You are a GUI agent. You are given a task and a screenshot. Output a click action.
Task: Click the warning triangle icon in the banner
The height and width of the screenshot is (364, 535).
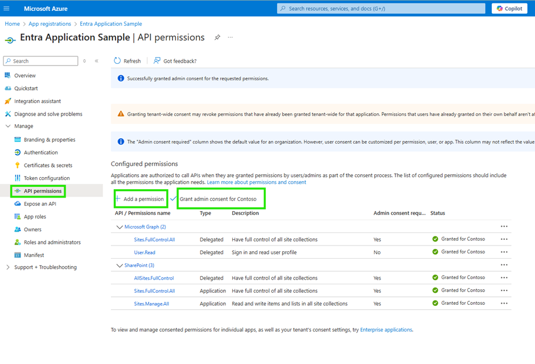tap(121, 114)
